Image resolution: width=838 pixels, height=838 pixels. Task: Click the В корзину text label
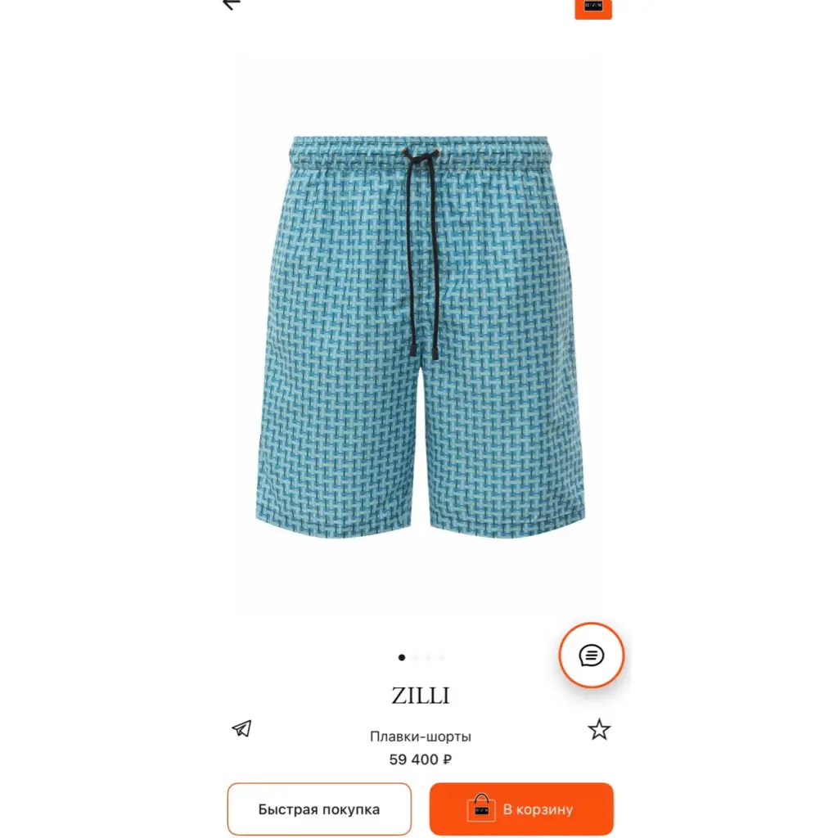pyautogui.click(x=538, y=809)
